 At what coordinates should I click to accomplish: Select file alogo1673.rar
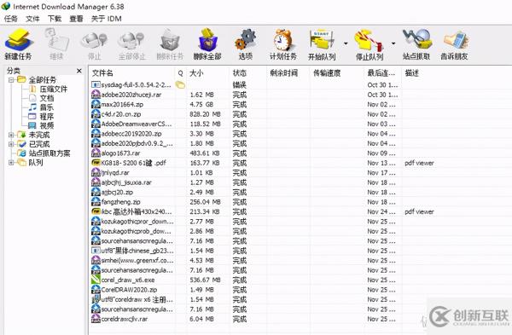(120, 153)
